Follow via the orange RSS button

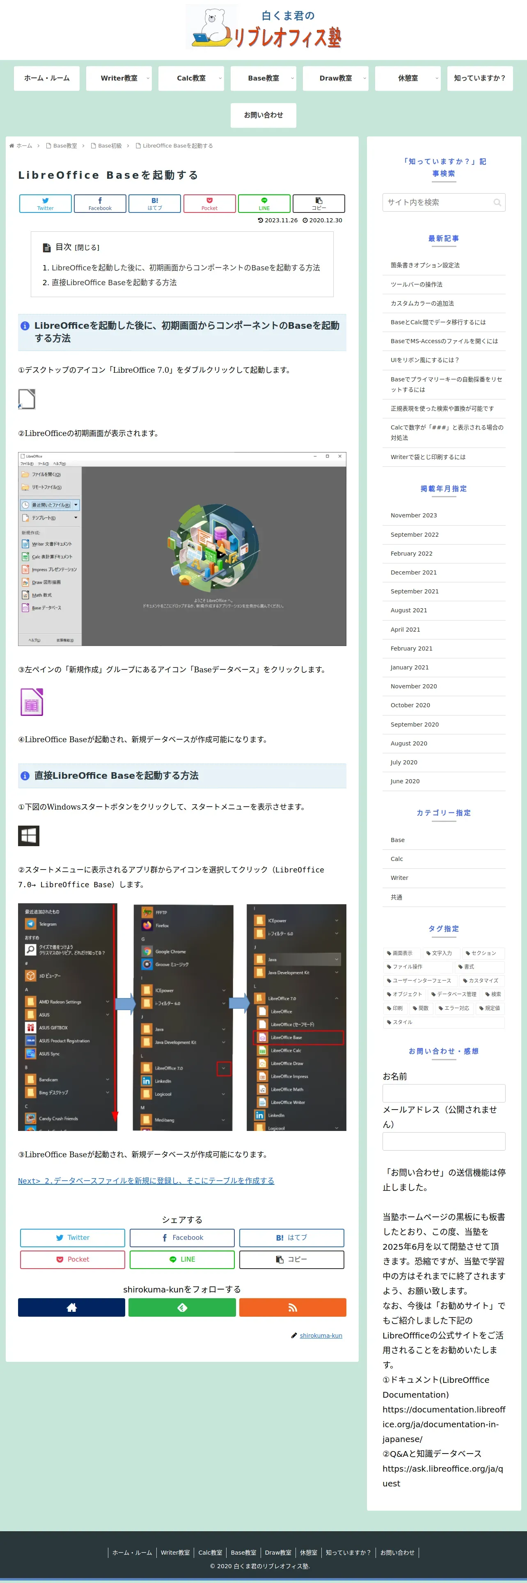pyautogui.click(x=293, y=1308)
